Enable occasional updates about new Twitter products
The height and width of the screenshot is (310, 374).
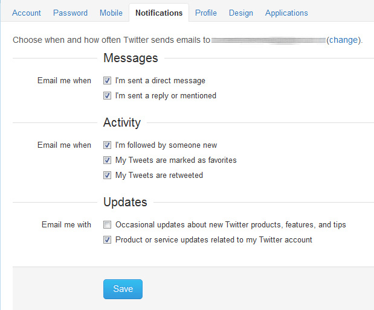[107, 224]
